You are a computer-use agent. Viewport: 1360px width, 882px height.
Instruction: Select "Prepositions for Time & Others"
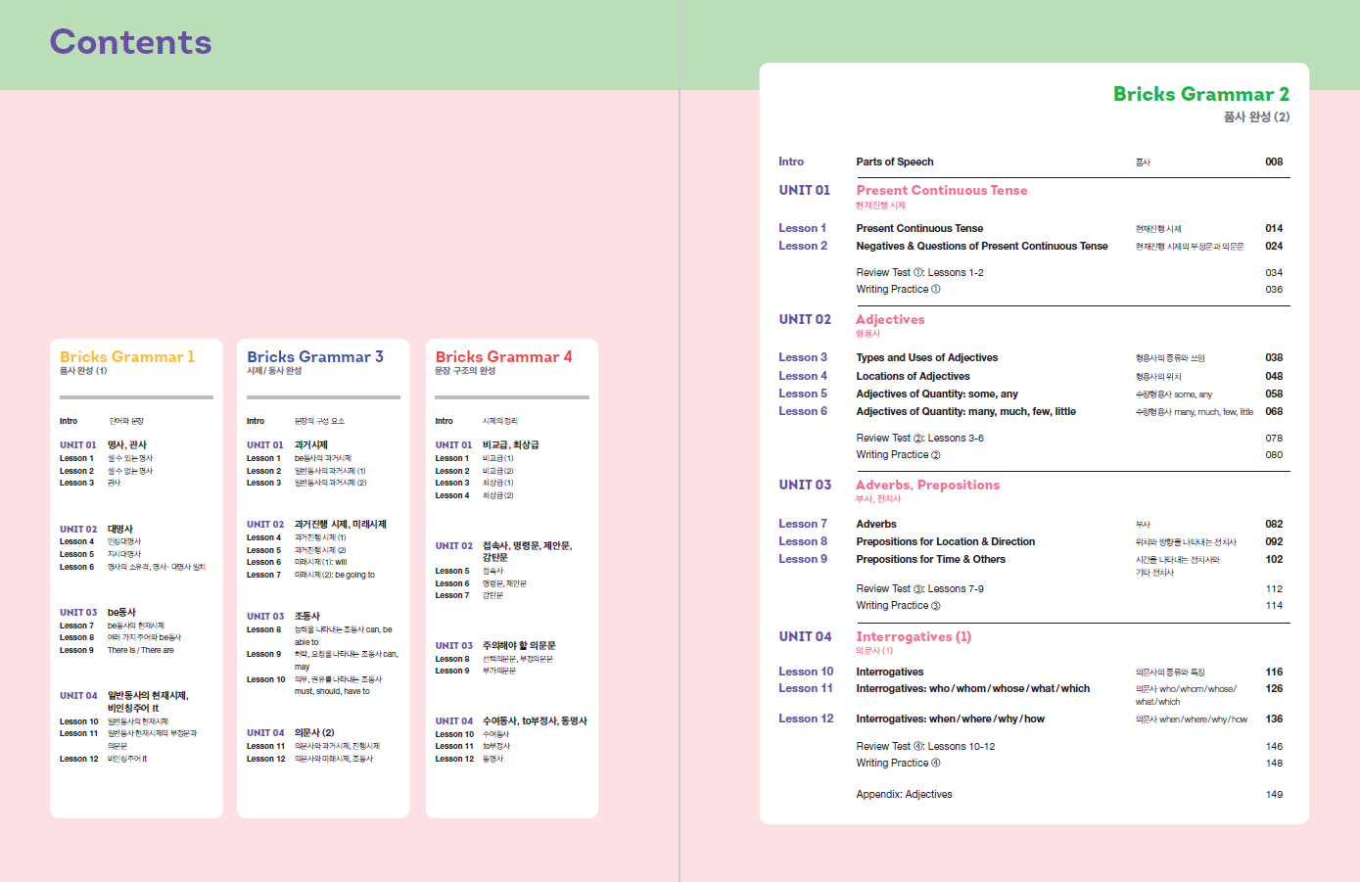[x=930, y=559]
